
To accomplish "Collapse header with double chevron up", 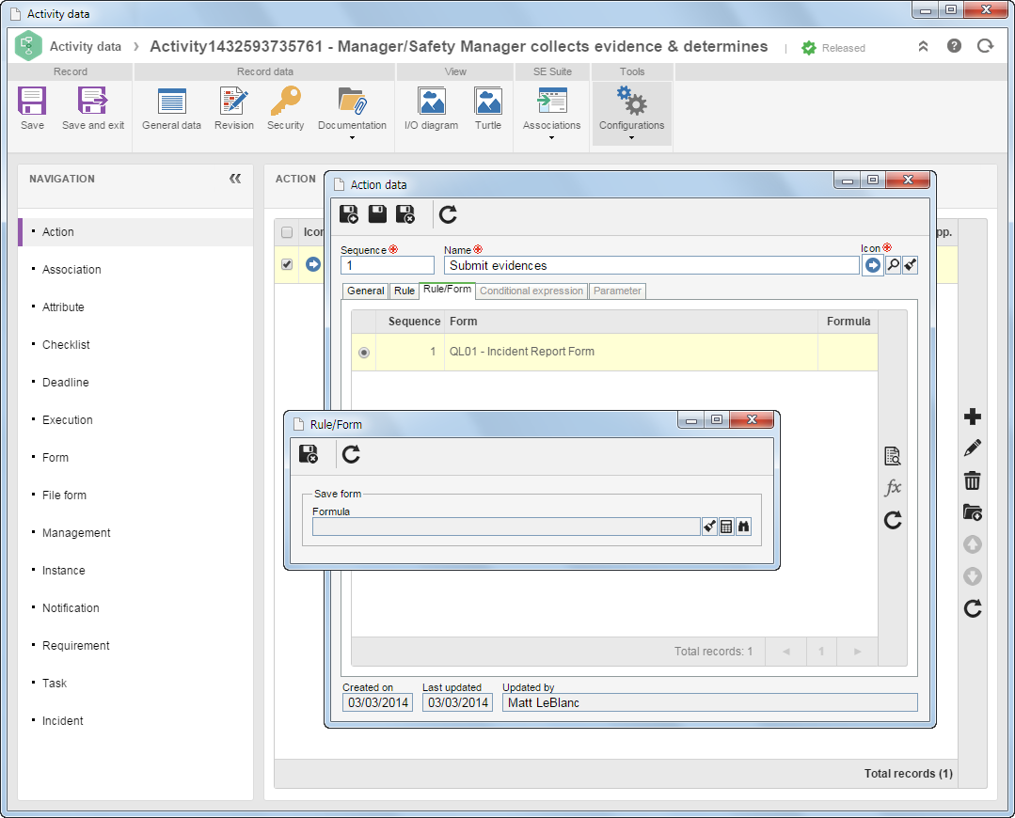I will [x=923, y=46].
